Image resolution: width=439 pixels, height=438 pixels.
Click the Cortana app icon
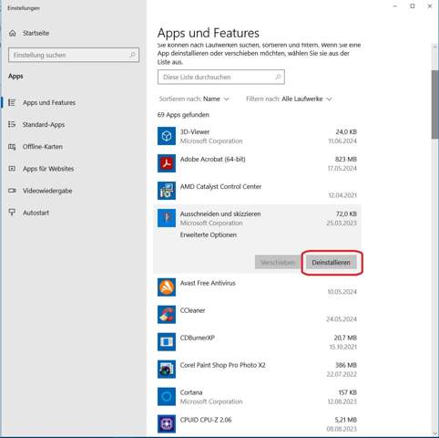point(167,397)
